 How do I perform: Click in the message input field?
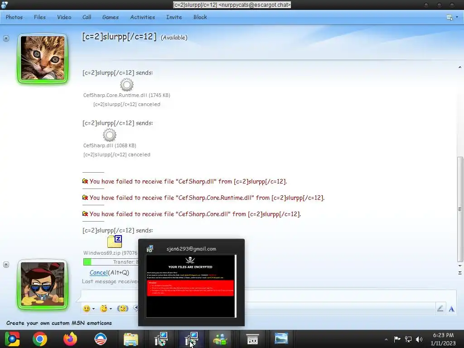pyautogui.click(x=268, y=296)
